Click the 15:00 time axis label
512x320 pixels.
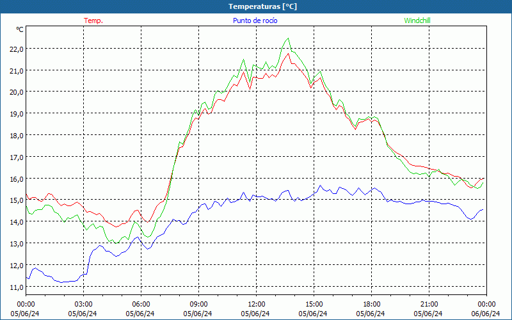(x=314, y=305)
